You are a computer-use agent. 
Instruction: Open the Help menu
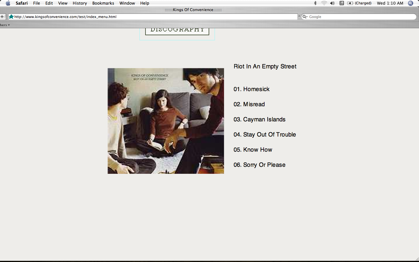coord(145,3)
